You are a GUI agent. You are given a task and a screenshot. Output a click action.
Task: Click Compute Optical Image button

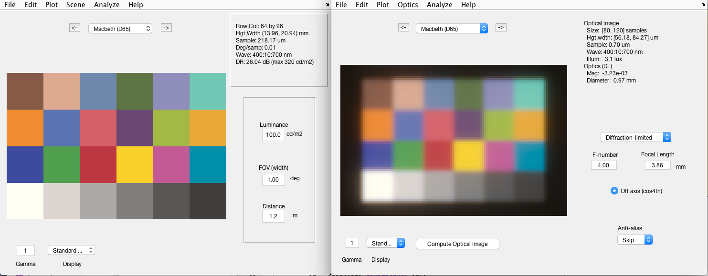point(457,244)
